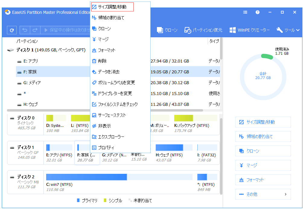Click the help question mark icon
The height and width of the screenshot is (209, 303).
[x=257, y=12]
